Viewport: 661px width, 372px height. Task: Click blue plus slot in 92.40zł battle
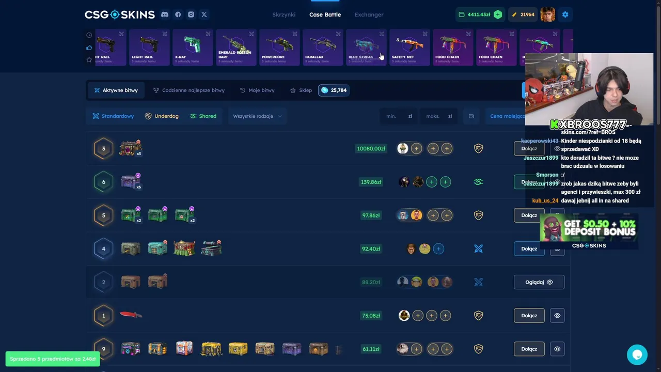click(438, 249)
